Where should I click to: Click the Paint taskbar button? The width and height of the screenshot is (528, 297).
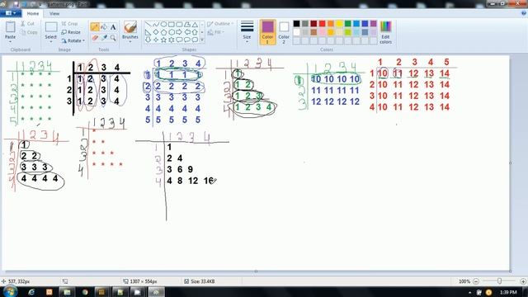(156, 291)
